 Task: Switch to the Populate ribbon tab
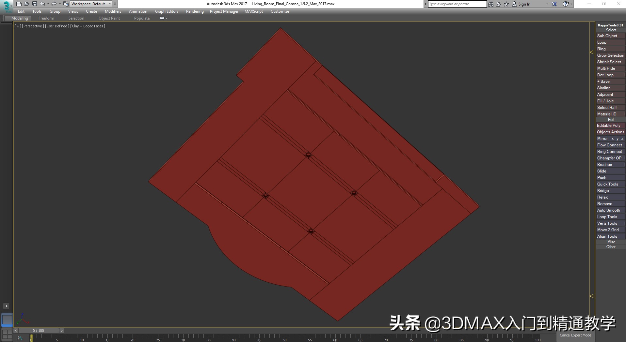pos(142,18)
